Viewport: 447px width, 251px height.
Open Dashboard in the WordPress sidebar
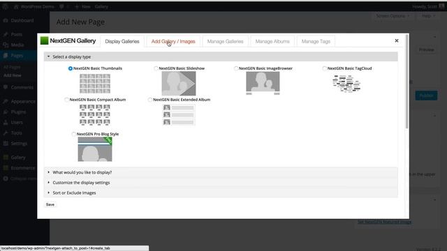pos(22,20)
